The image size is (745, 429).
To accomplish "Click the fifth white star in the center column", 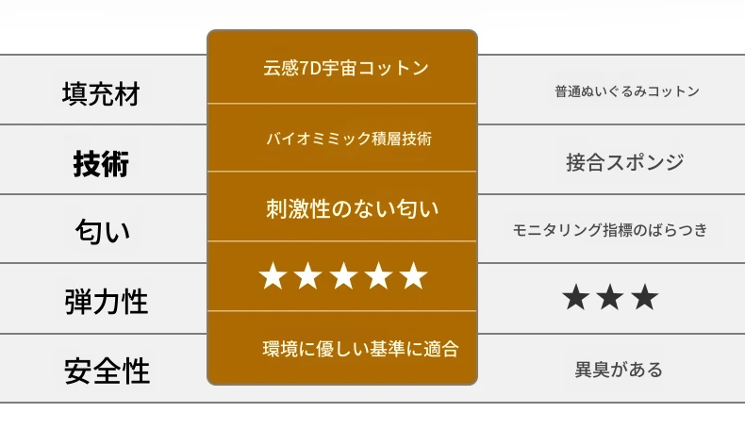I will [x=413, y=276].
